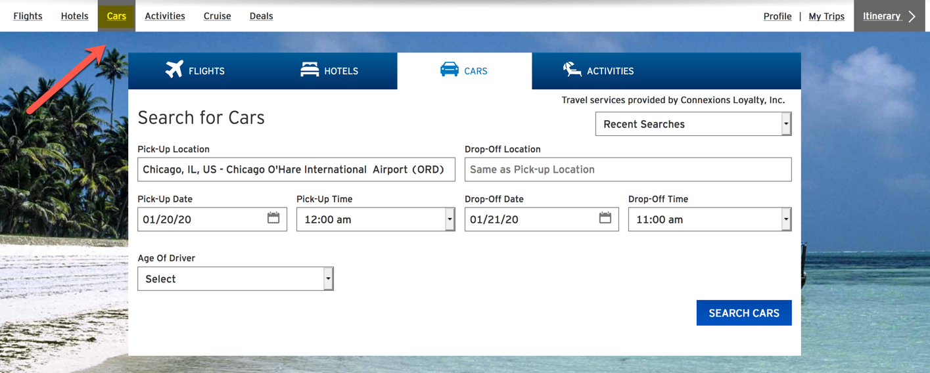The width and height of the screenshot is (930, 373).
Task: Open the Drop-Off Date calendar icon
Action: (x=605, y=218)
